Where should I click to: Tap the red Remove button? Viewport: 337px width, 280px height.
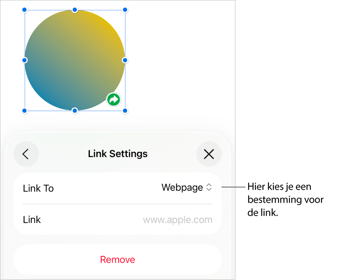pos(118,259)
